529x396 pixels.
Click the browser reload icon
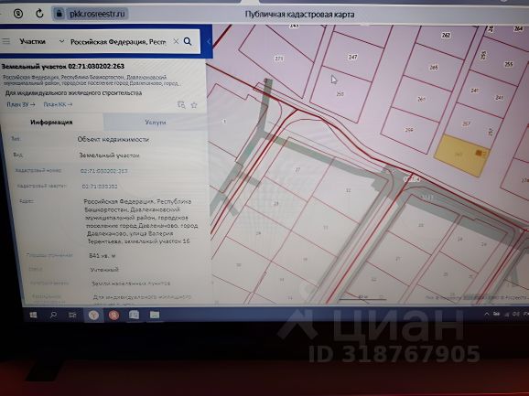click(x=39, y=14)
